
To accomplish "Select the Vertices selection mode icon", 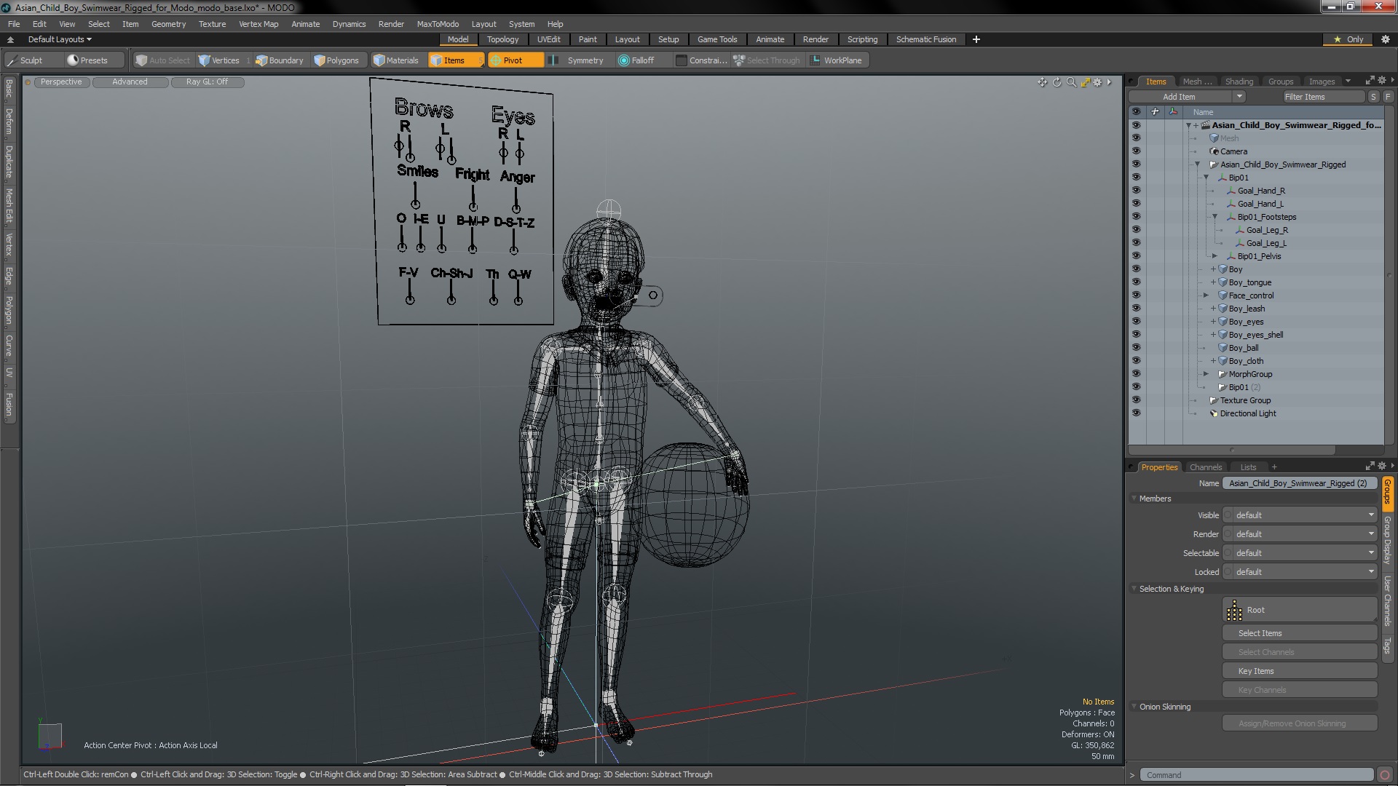I will 205,60.
